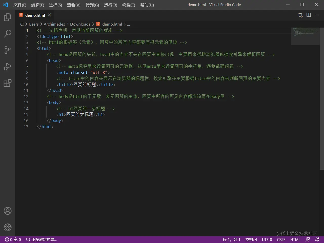Open breadcrumb dropdown for Downloads folder

pyautogui.click(x=80, y=24)
